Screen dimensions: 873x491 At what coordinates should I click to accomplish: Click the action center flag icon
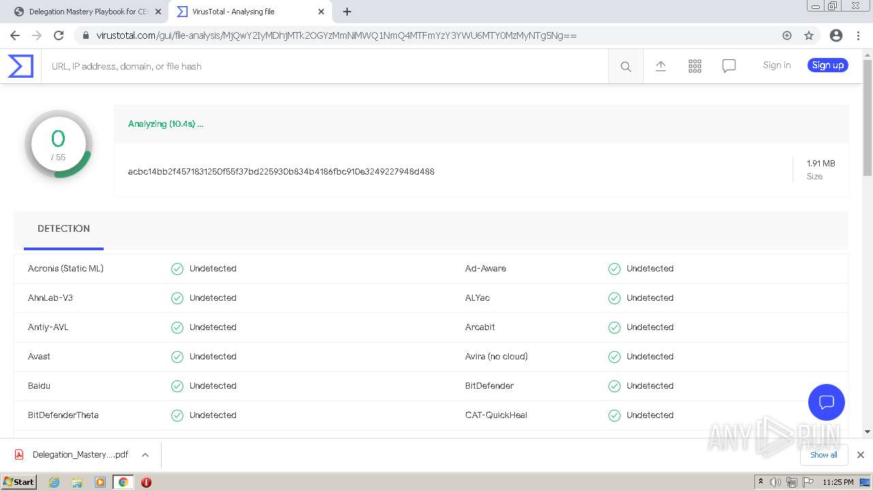[808, 482]
